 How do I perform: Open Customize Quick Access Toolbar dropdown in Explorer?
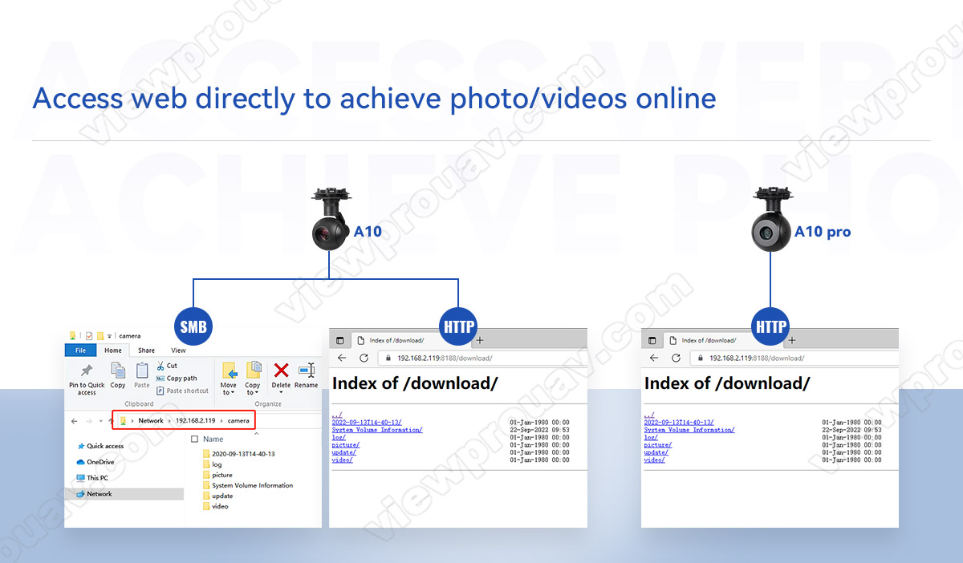tap(111, 336)
